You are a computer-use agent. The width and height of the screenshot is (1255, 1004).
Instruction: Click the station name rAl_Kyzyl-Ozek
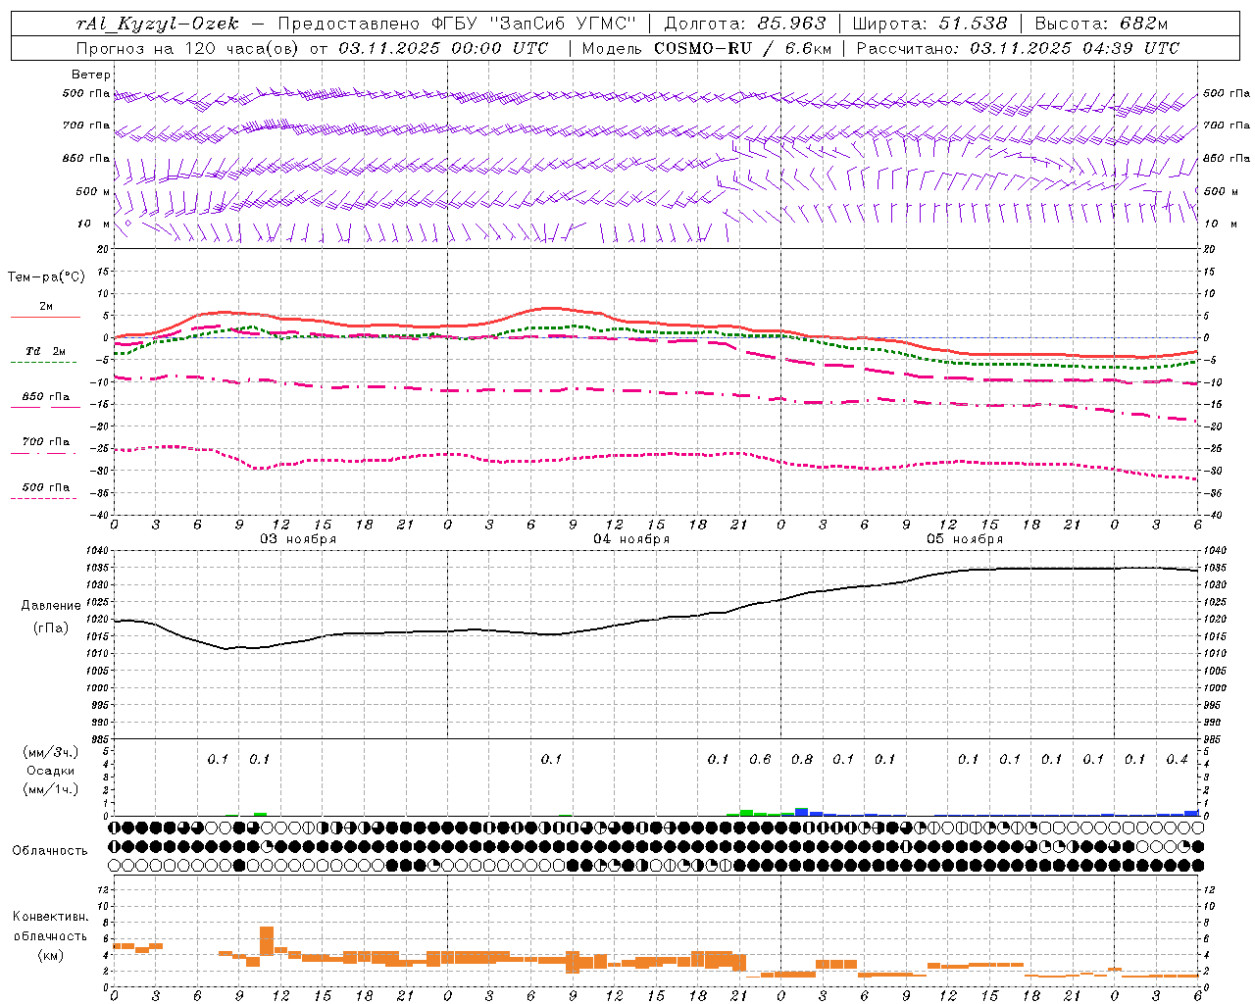[158, 24]
